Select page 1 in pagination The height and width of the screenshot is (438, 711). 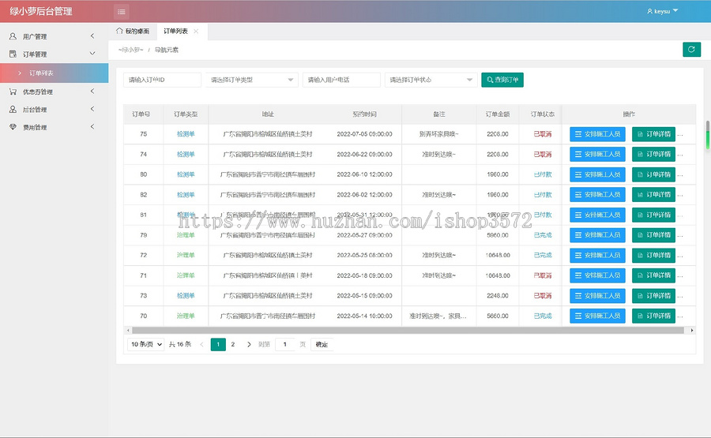[x=218, y=344]
